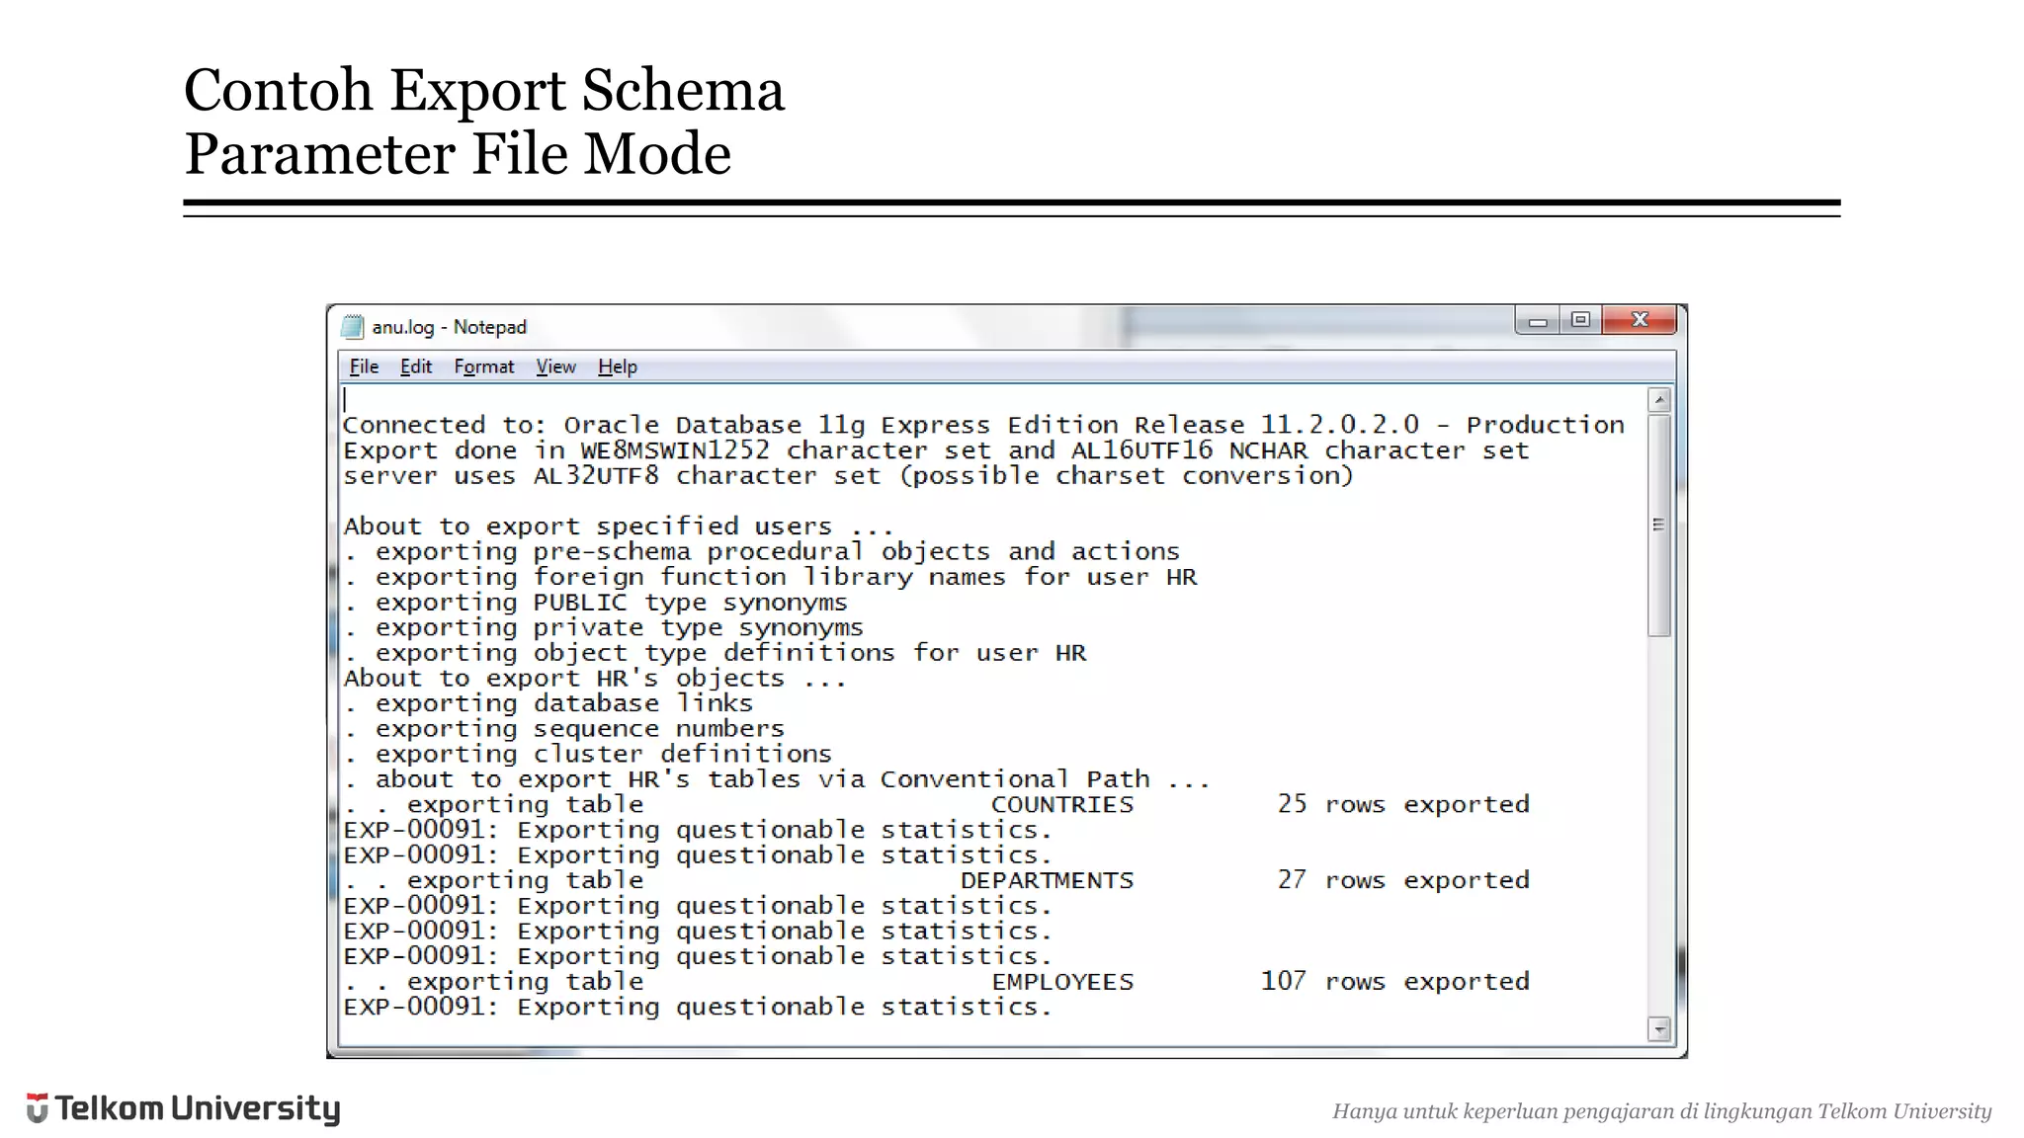Click '27 rows exported' text
This screenshot has height=1138, width=2024.
tap(1403, 881)
